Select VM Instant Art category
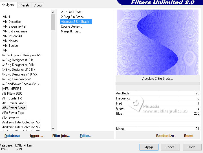 point(12,36)
